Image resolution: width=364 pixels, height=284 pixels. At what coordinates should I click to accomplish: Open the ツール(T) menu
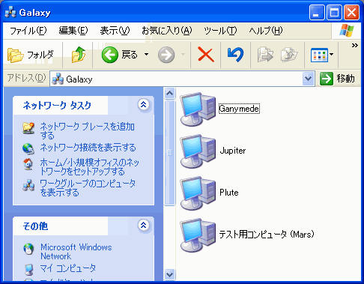220,31
